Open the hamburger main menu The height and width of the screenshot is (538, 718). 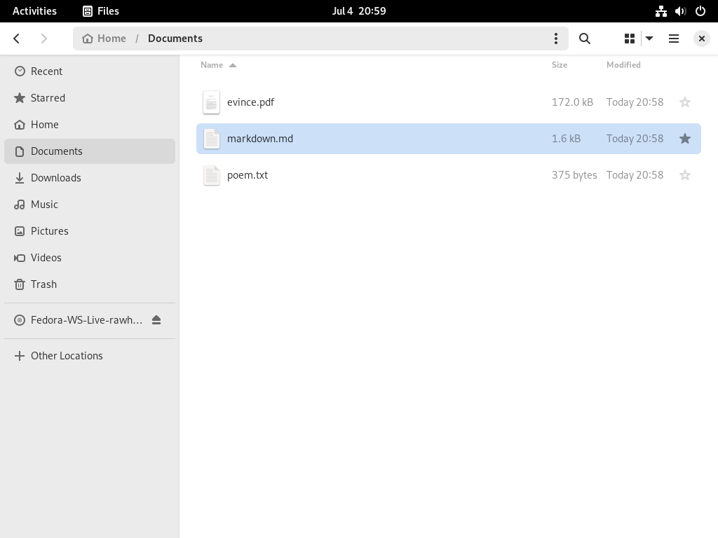point(674,39)
